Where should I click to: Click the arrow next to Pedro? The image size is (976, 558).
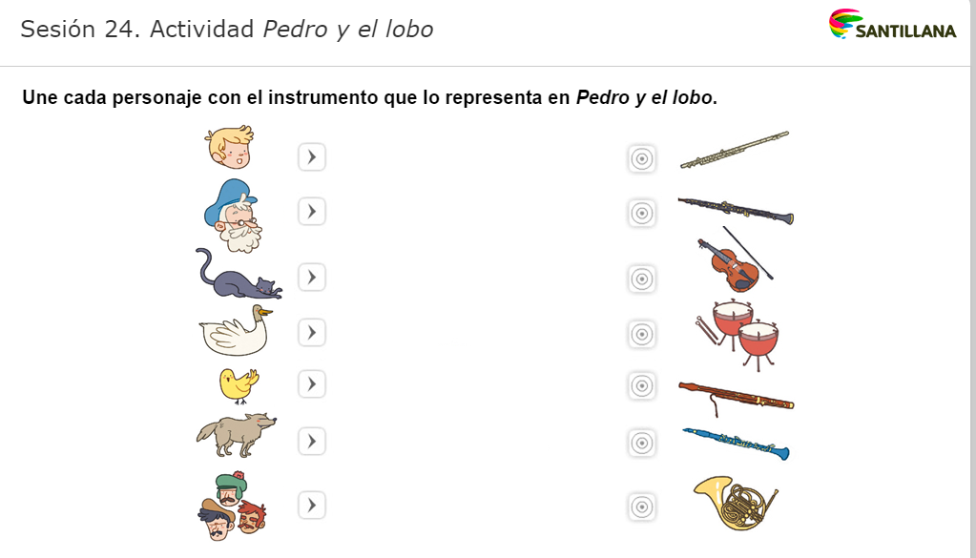pyautogui.click(x=312, y=156)
